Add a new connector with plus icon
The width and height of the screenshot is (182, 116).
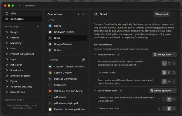(83, 14)
